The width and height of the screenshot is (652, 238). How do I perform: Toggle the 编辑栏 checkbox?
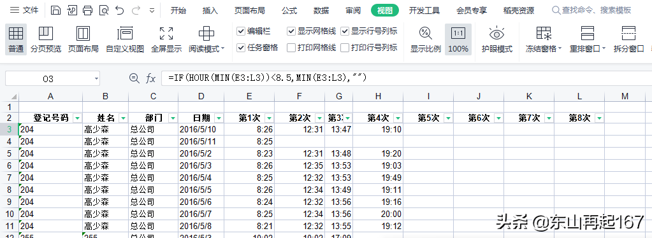pyautogui.click(x=241, y=31)
